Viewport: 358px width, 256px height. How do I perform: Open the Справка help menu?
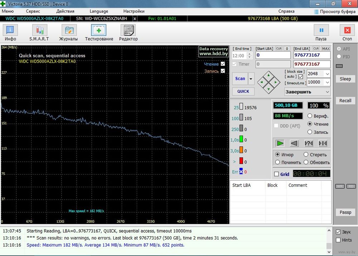click(286, 11)
